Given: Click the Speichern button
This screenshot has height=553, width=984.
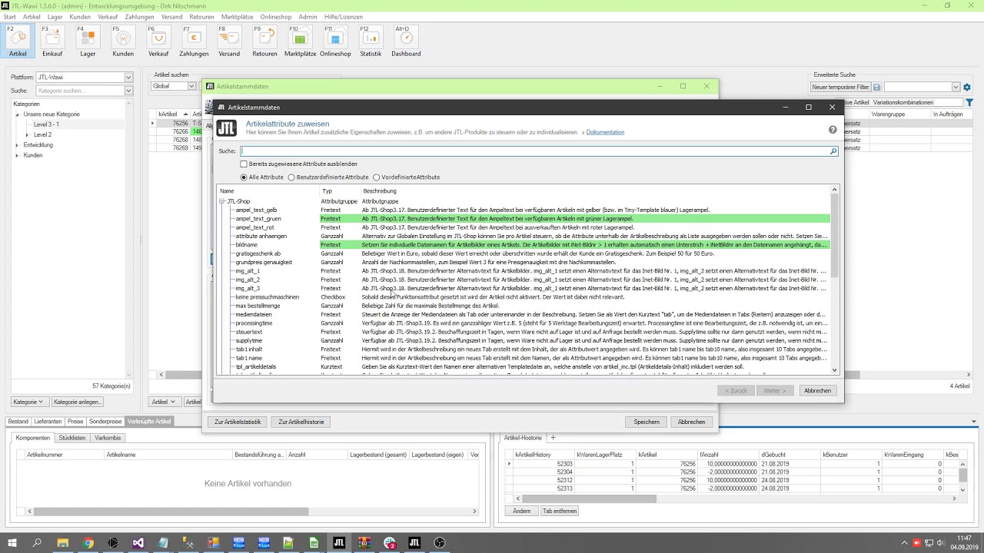Looking at the screenshot, I should [x=647, y=422].
